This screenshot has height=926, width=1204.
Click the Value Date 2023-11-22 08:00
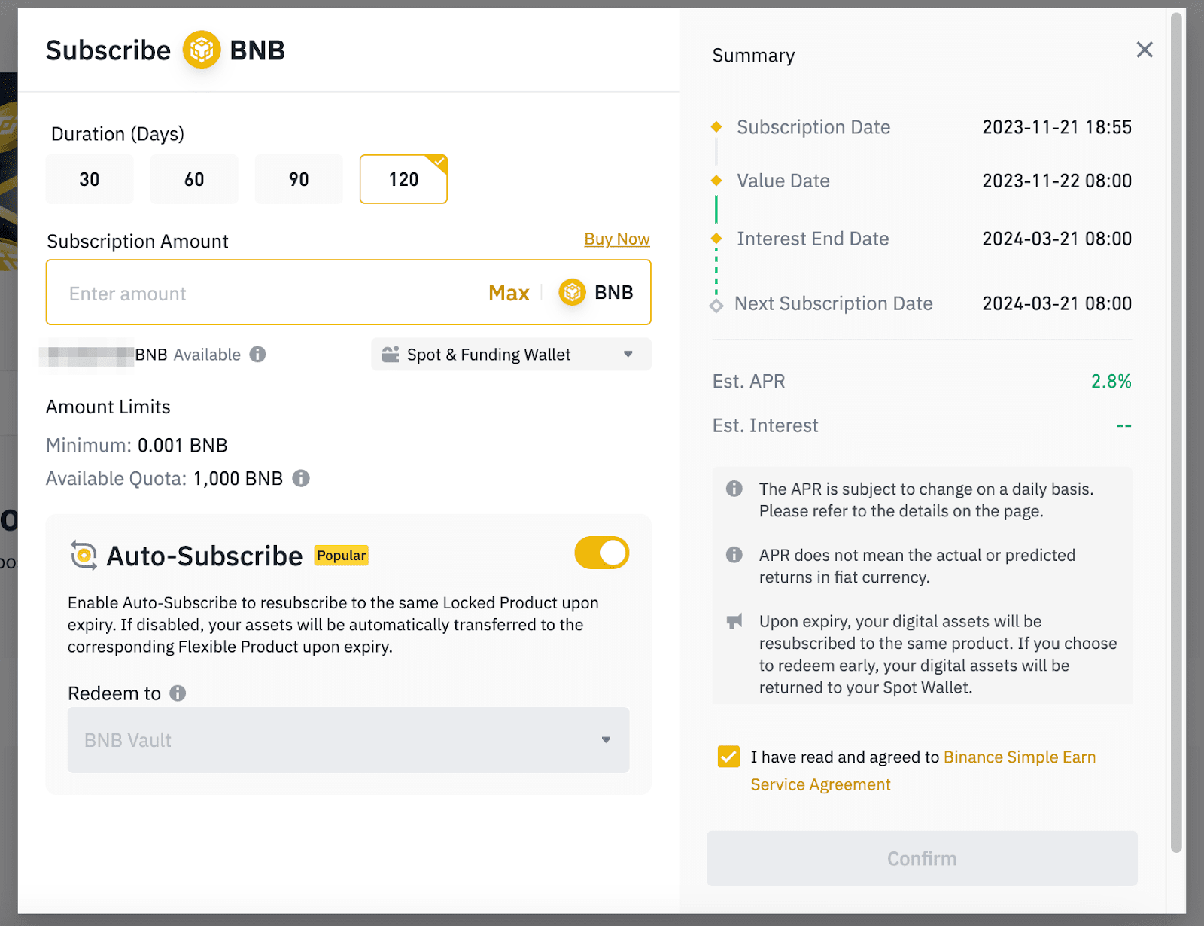coord(1057,181)
